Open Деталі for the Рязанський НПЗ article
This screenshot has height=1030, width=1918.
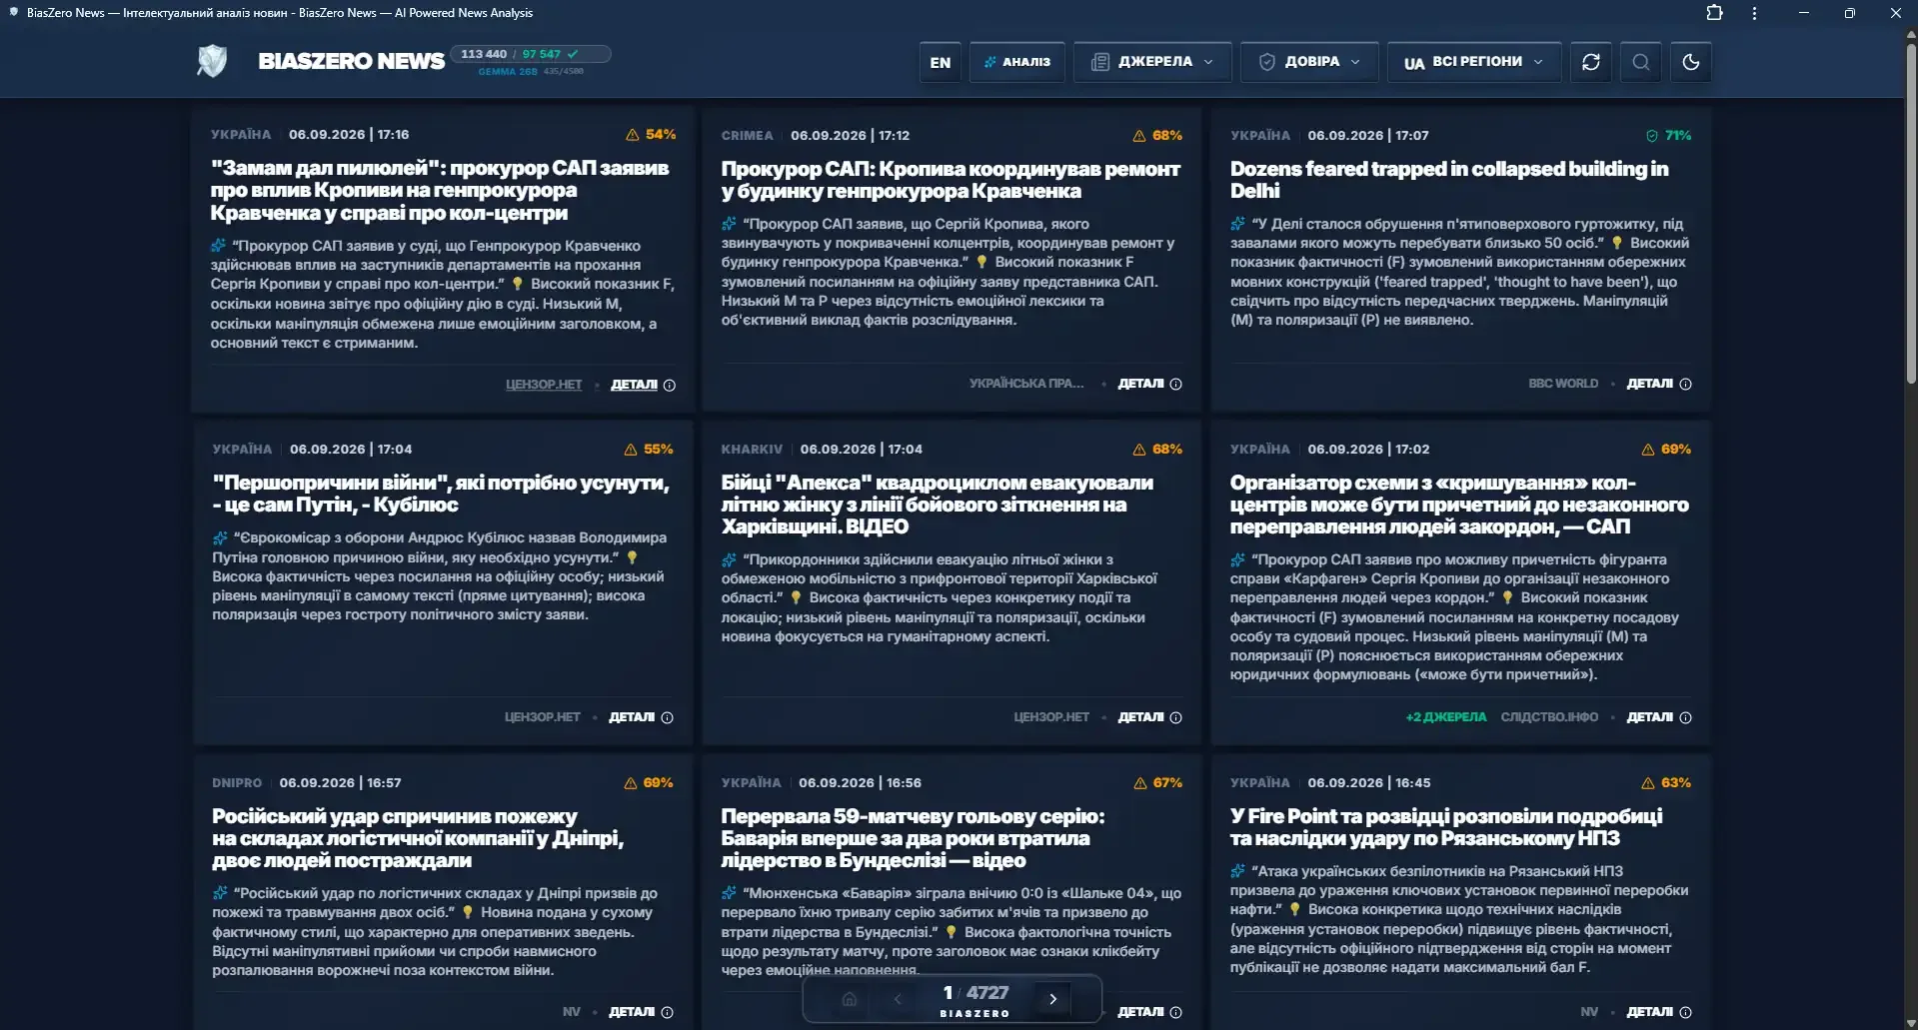click(x=1659, y=1012)
